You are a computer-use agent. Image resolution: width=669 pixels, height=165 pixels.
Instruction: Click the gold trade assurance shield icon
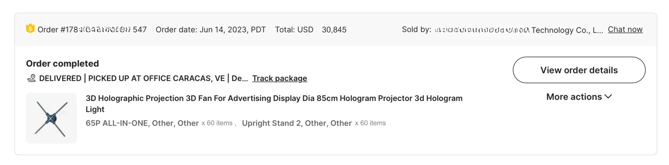(x=30, y=29)
